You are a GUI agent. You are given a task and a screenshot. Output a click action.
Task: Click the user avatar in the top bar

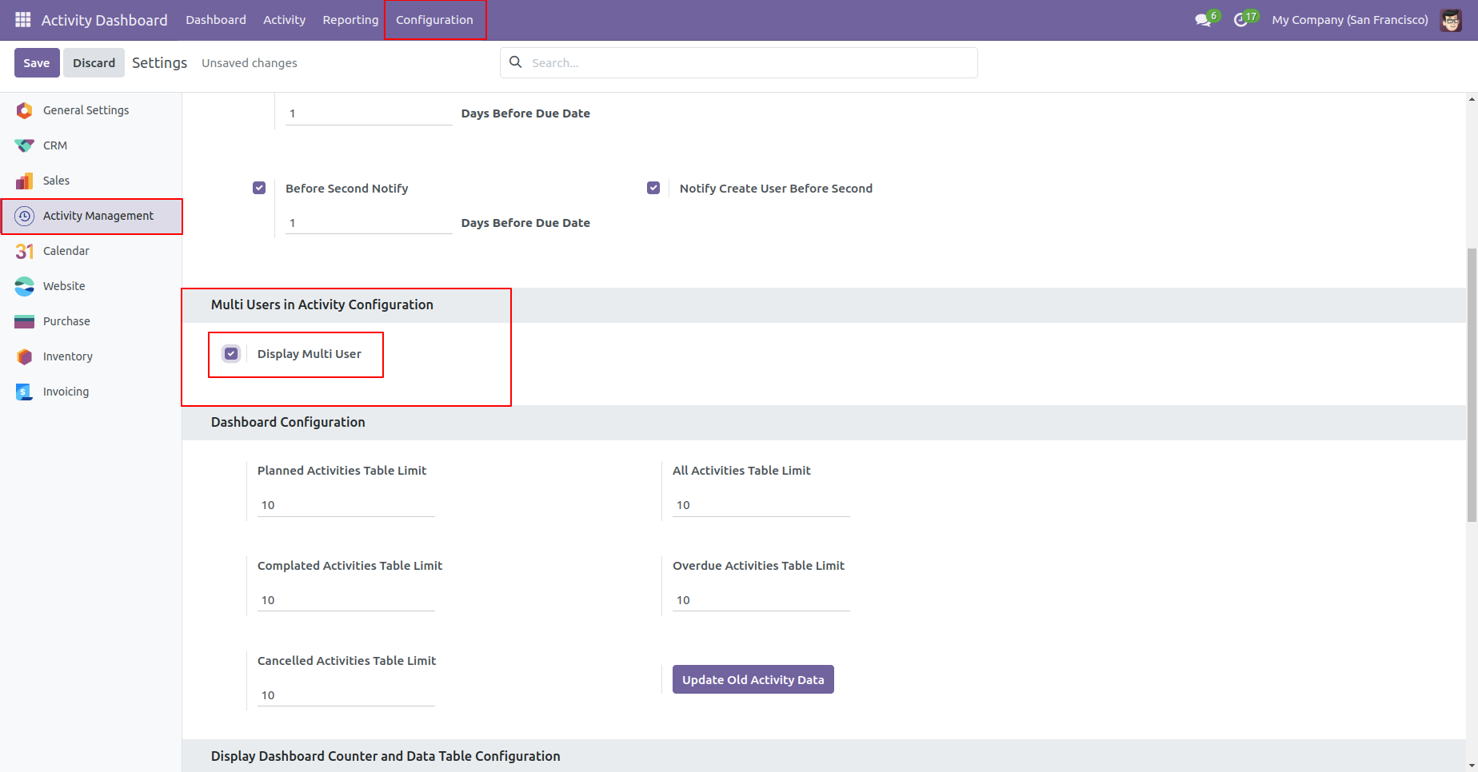[1451, 20]
